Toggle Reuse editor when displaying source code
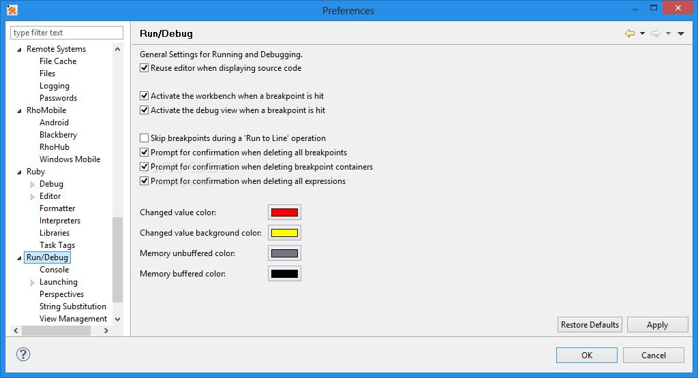This screenshot has width=698, height=378. click(145, 68)
